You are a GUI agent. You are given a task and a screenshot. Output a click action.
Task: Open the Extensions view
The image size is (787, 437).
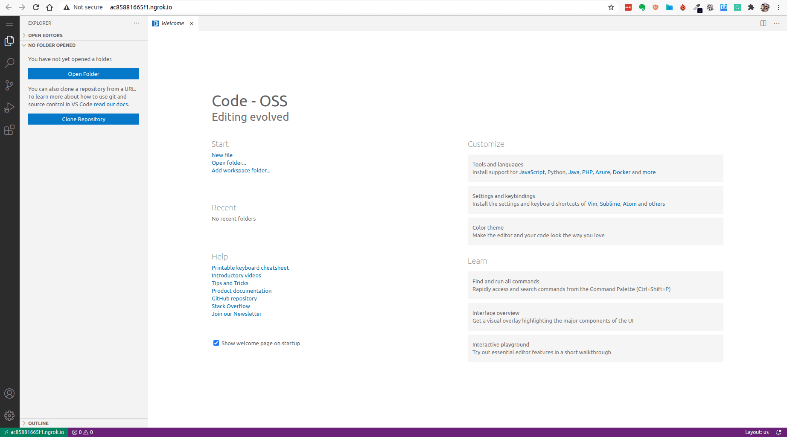tap(9, 130)
